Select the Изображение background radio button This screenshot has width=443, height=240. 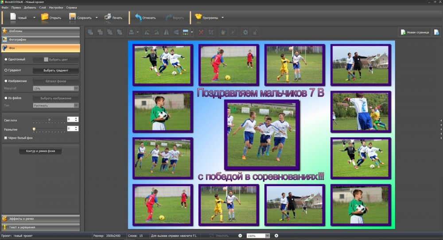(x=6, y=81)
